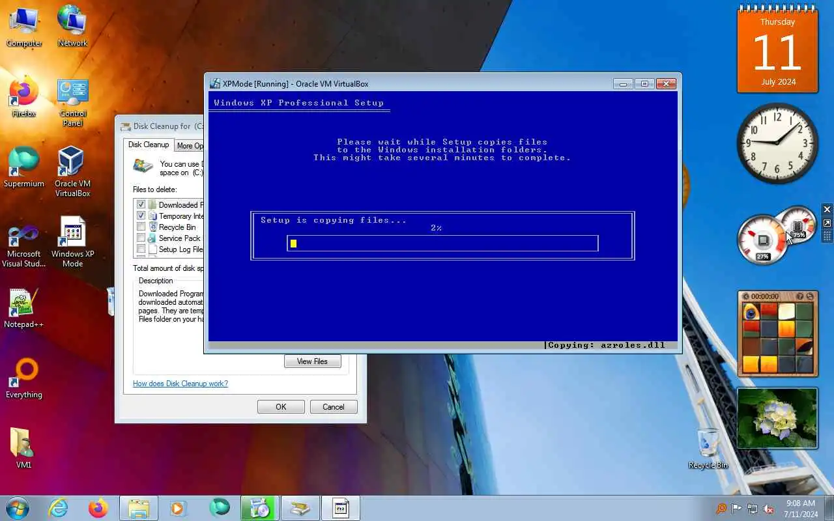Shuffle the picture puzzle gadget
Viewport: 834px width, 521px height.
(x=809, y=296)
